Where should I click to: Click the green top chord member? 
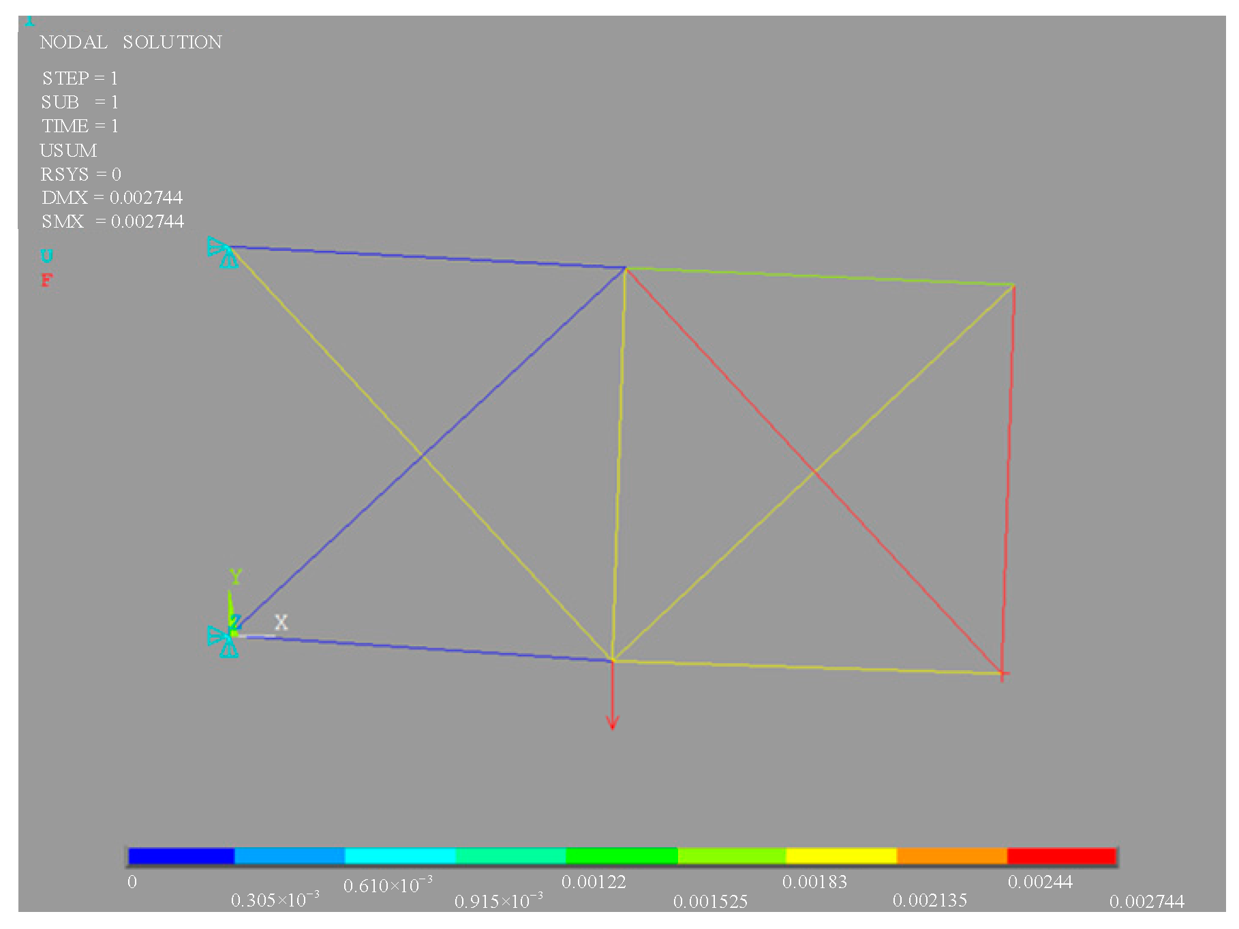coord(818,275)
